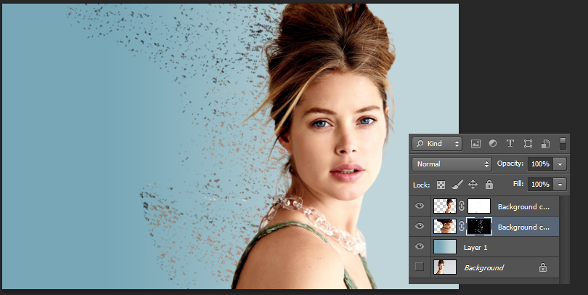Filter layers by adjustment layers icon

493,143
